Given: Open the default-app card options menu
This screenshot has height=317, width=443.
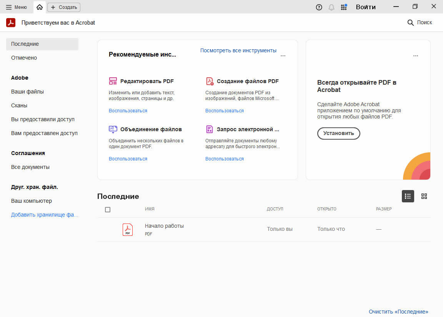Looking at the screenshot, I should [x=416, y=56].
